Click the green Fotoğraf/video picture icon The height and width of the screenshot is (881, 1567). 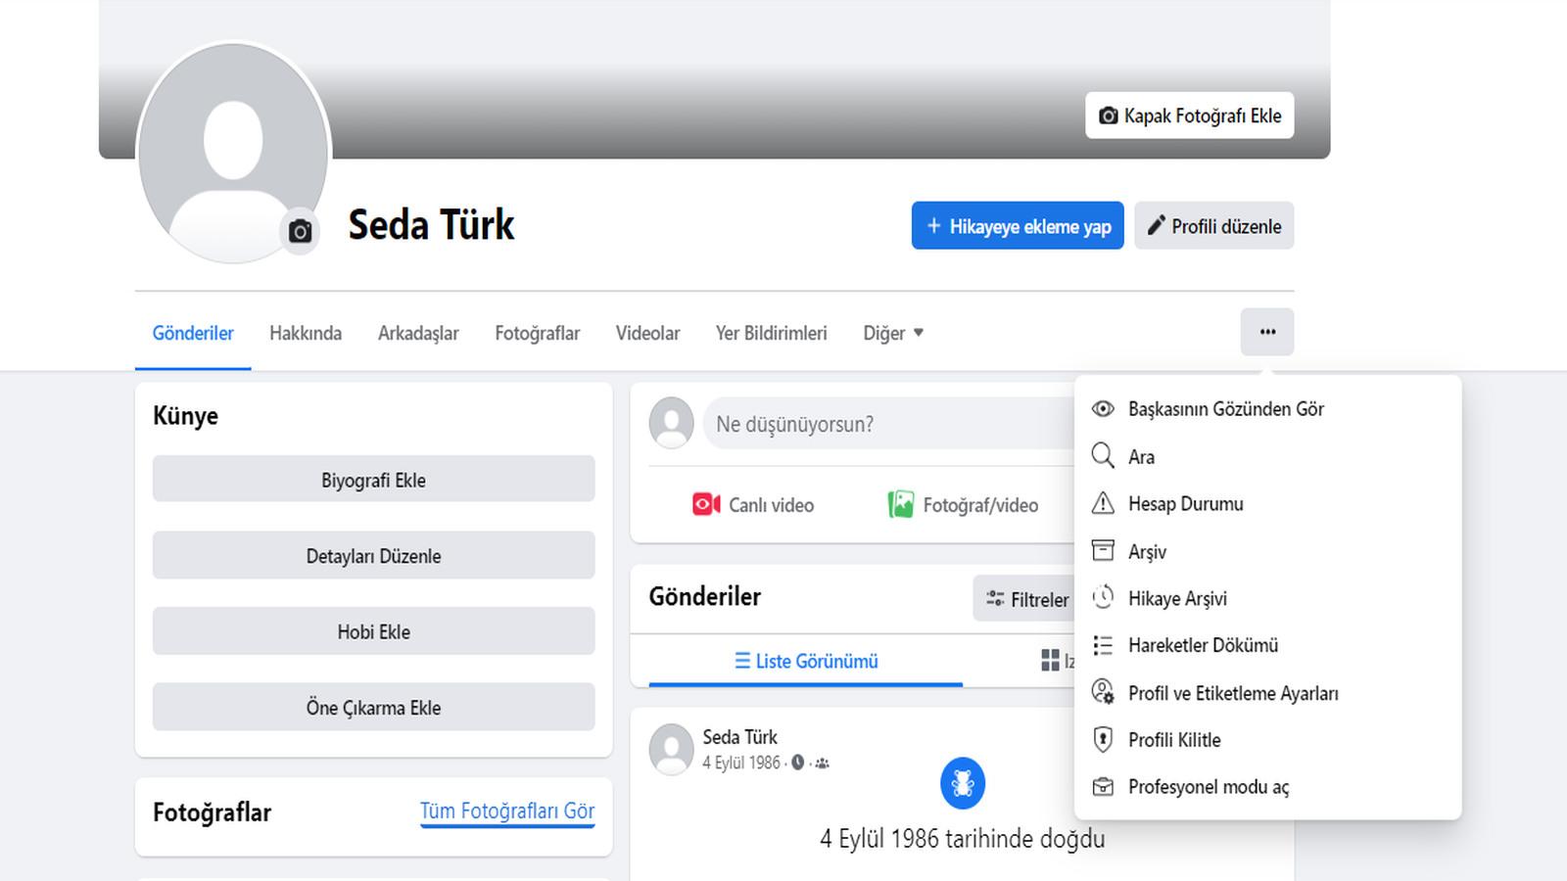point(900,504)
